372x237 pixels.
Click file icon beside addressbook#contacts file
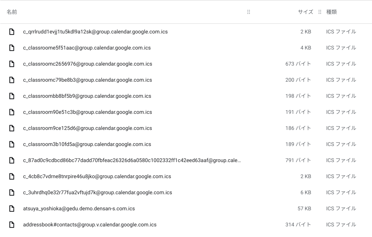pos(12,225)
